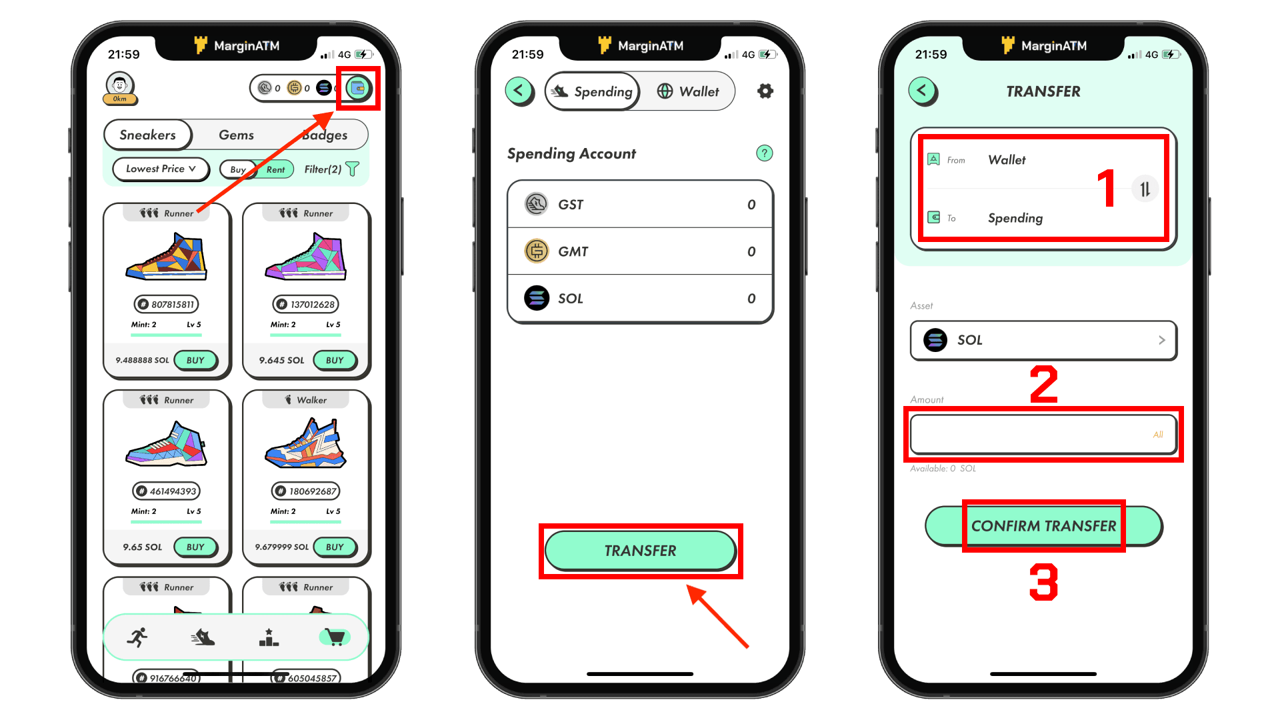Tap TRANSFER button on Spending Account screen
Image resolution: width=1280 pixels, height=720 pixels.
pyautogui.click(x=640, y=549)
